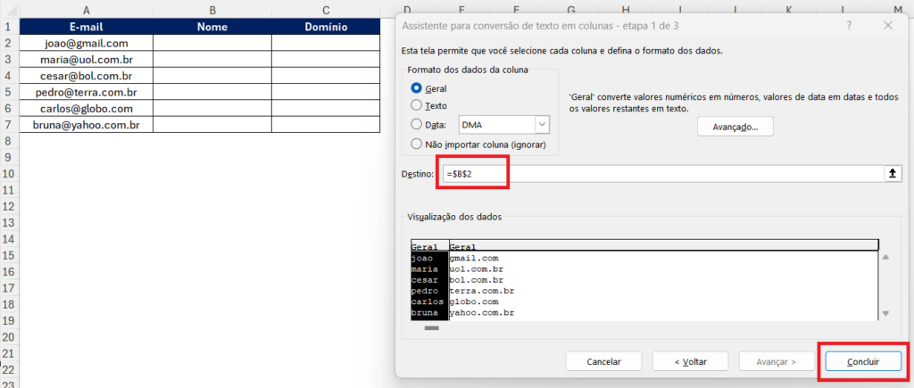Choose Não importar coluna (ignorar) option
The width and height of the screenshot is (914, 388).
point(416,144)
